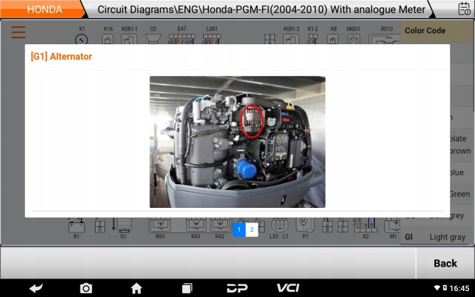Tap the HONDA header label
The width and height of the screenshot is (475, 297).
45,9
